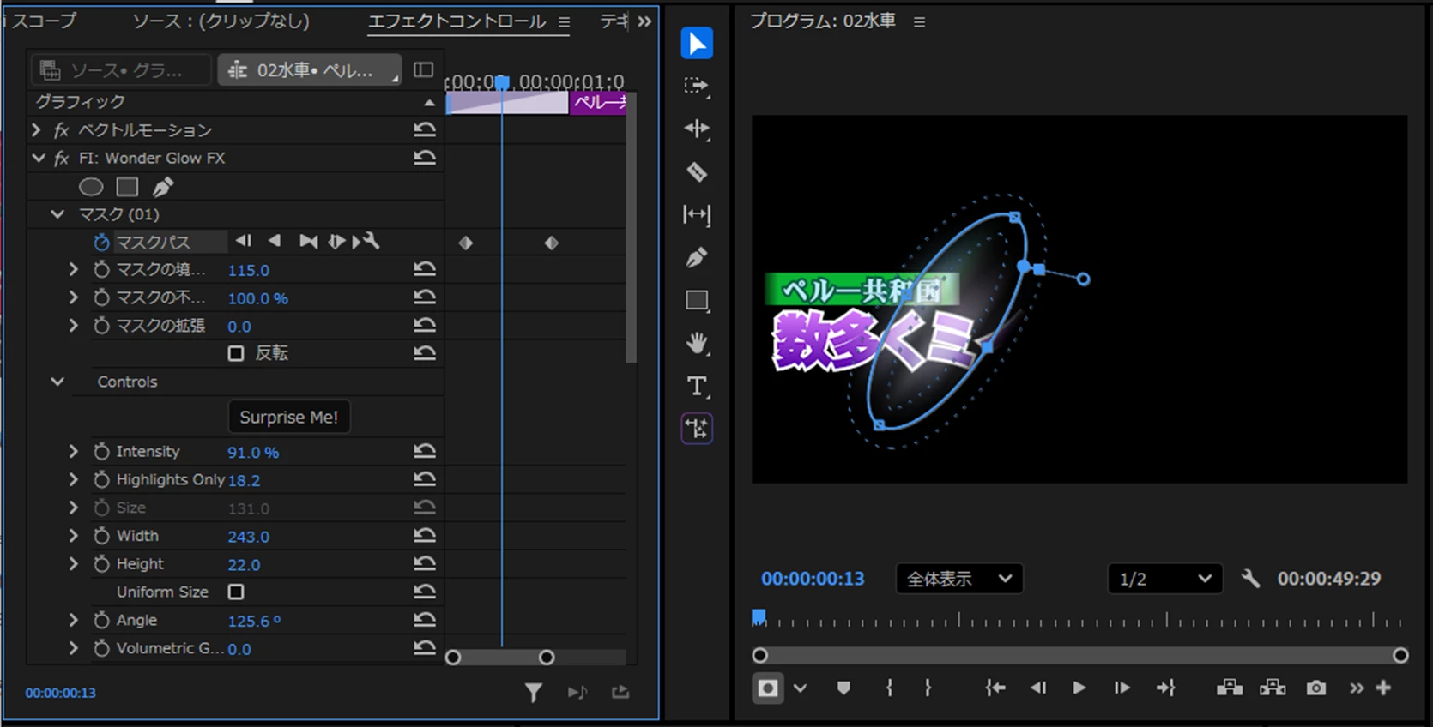Expand the Width parameter
This screenshot has width=1433, height=727.
pos(74,536)
